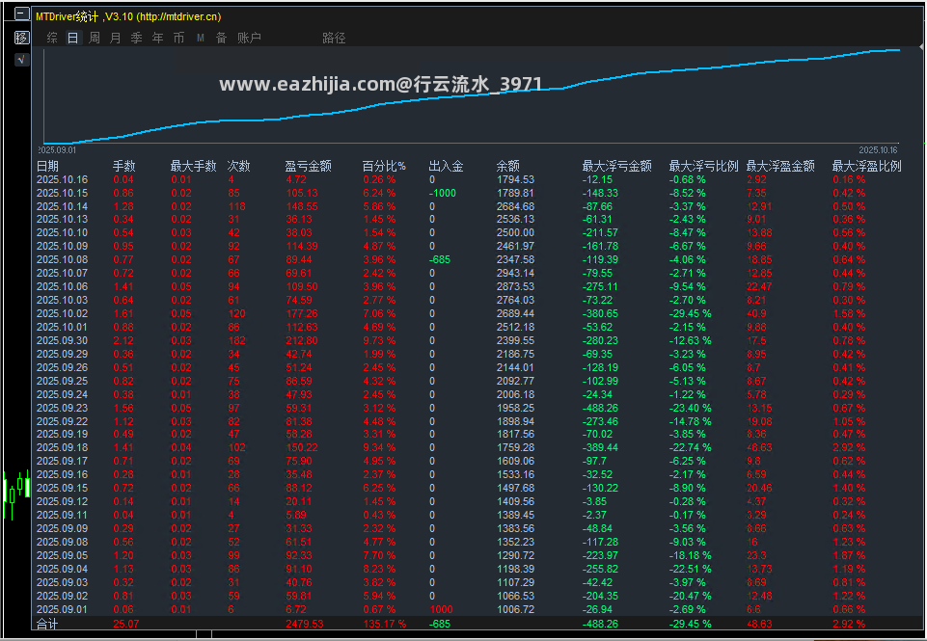The width and height of the screenshot is (927, 641).
Task: Click the 2025.09.05 date cell
Action: (62, 555)
